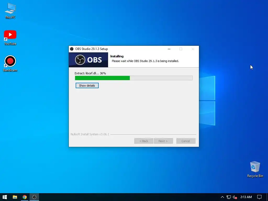The width and height of the screenshot is (268, 201).
Task: Select the Recycle Bin icon
Action: (255, 169)
